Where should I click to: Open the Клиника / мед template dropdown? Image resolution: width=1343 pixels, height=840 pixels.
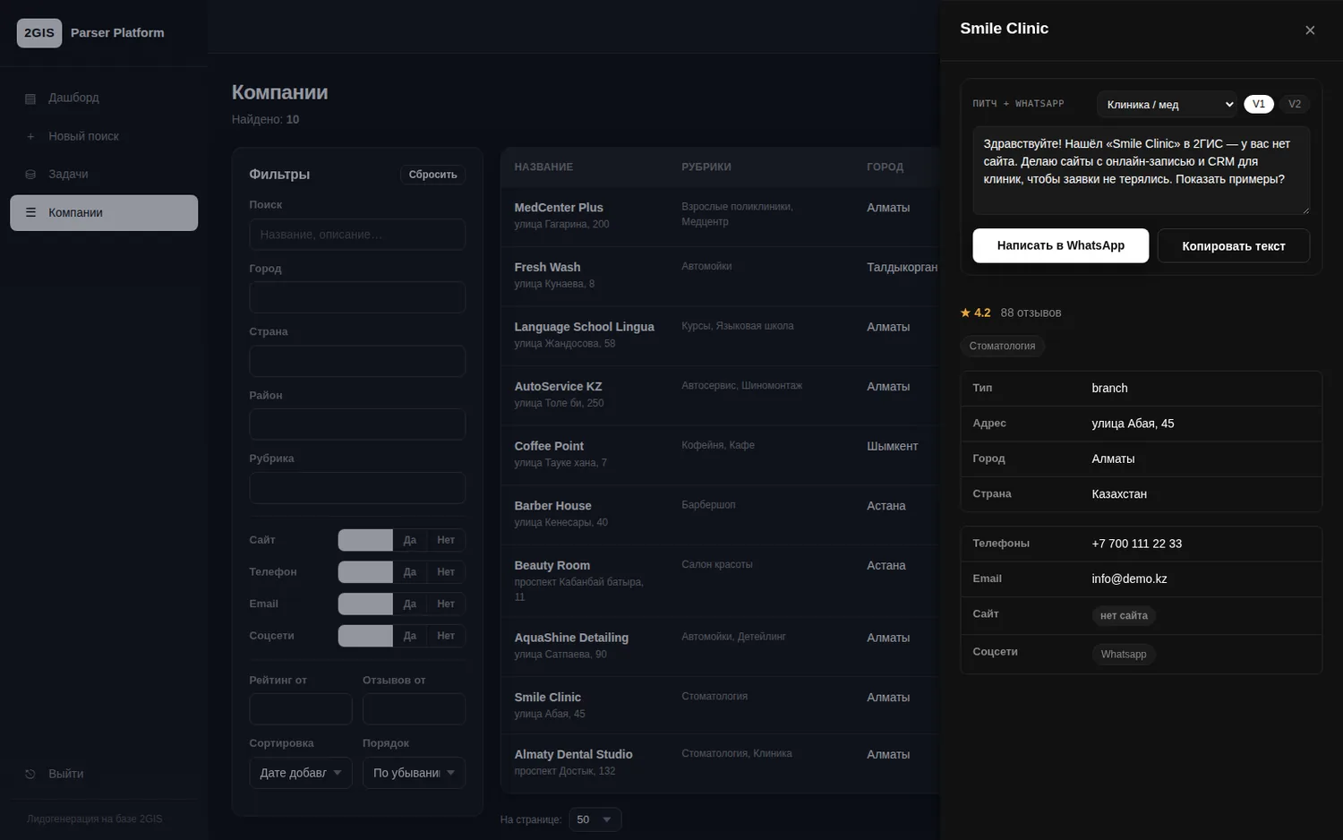point(1167,105)
